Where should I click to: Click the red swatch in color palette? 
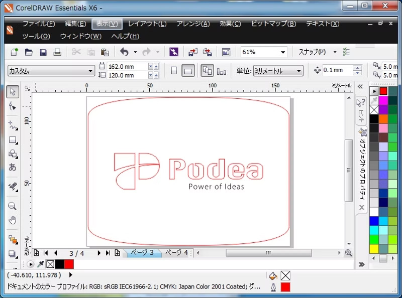[x=383, y=91]
